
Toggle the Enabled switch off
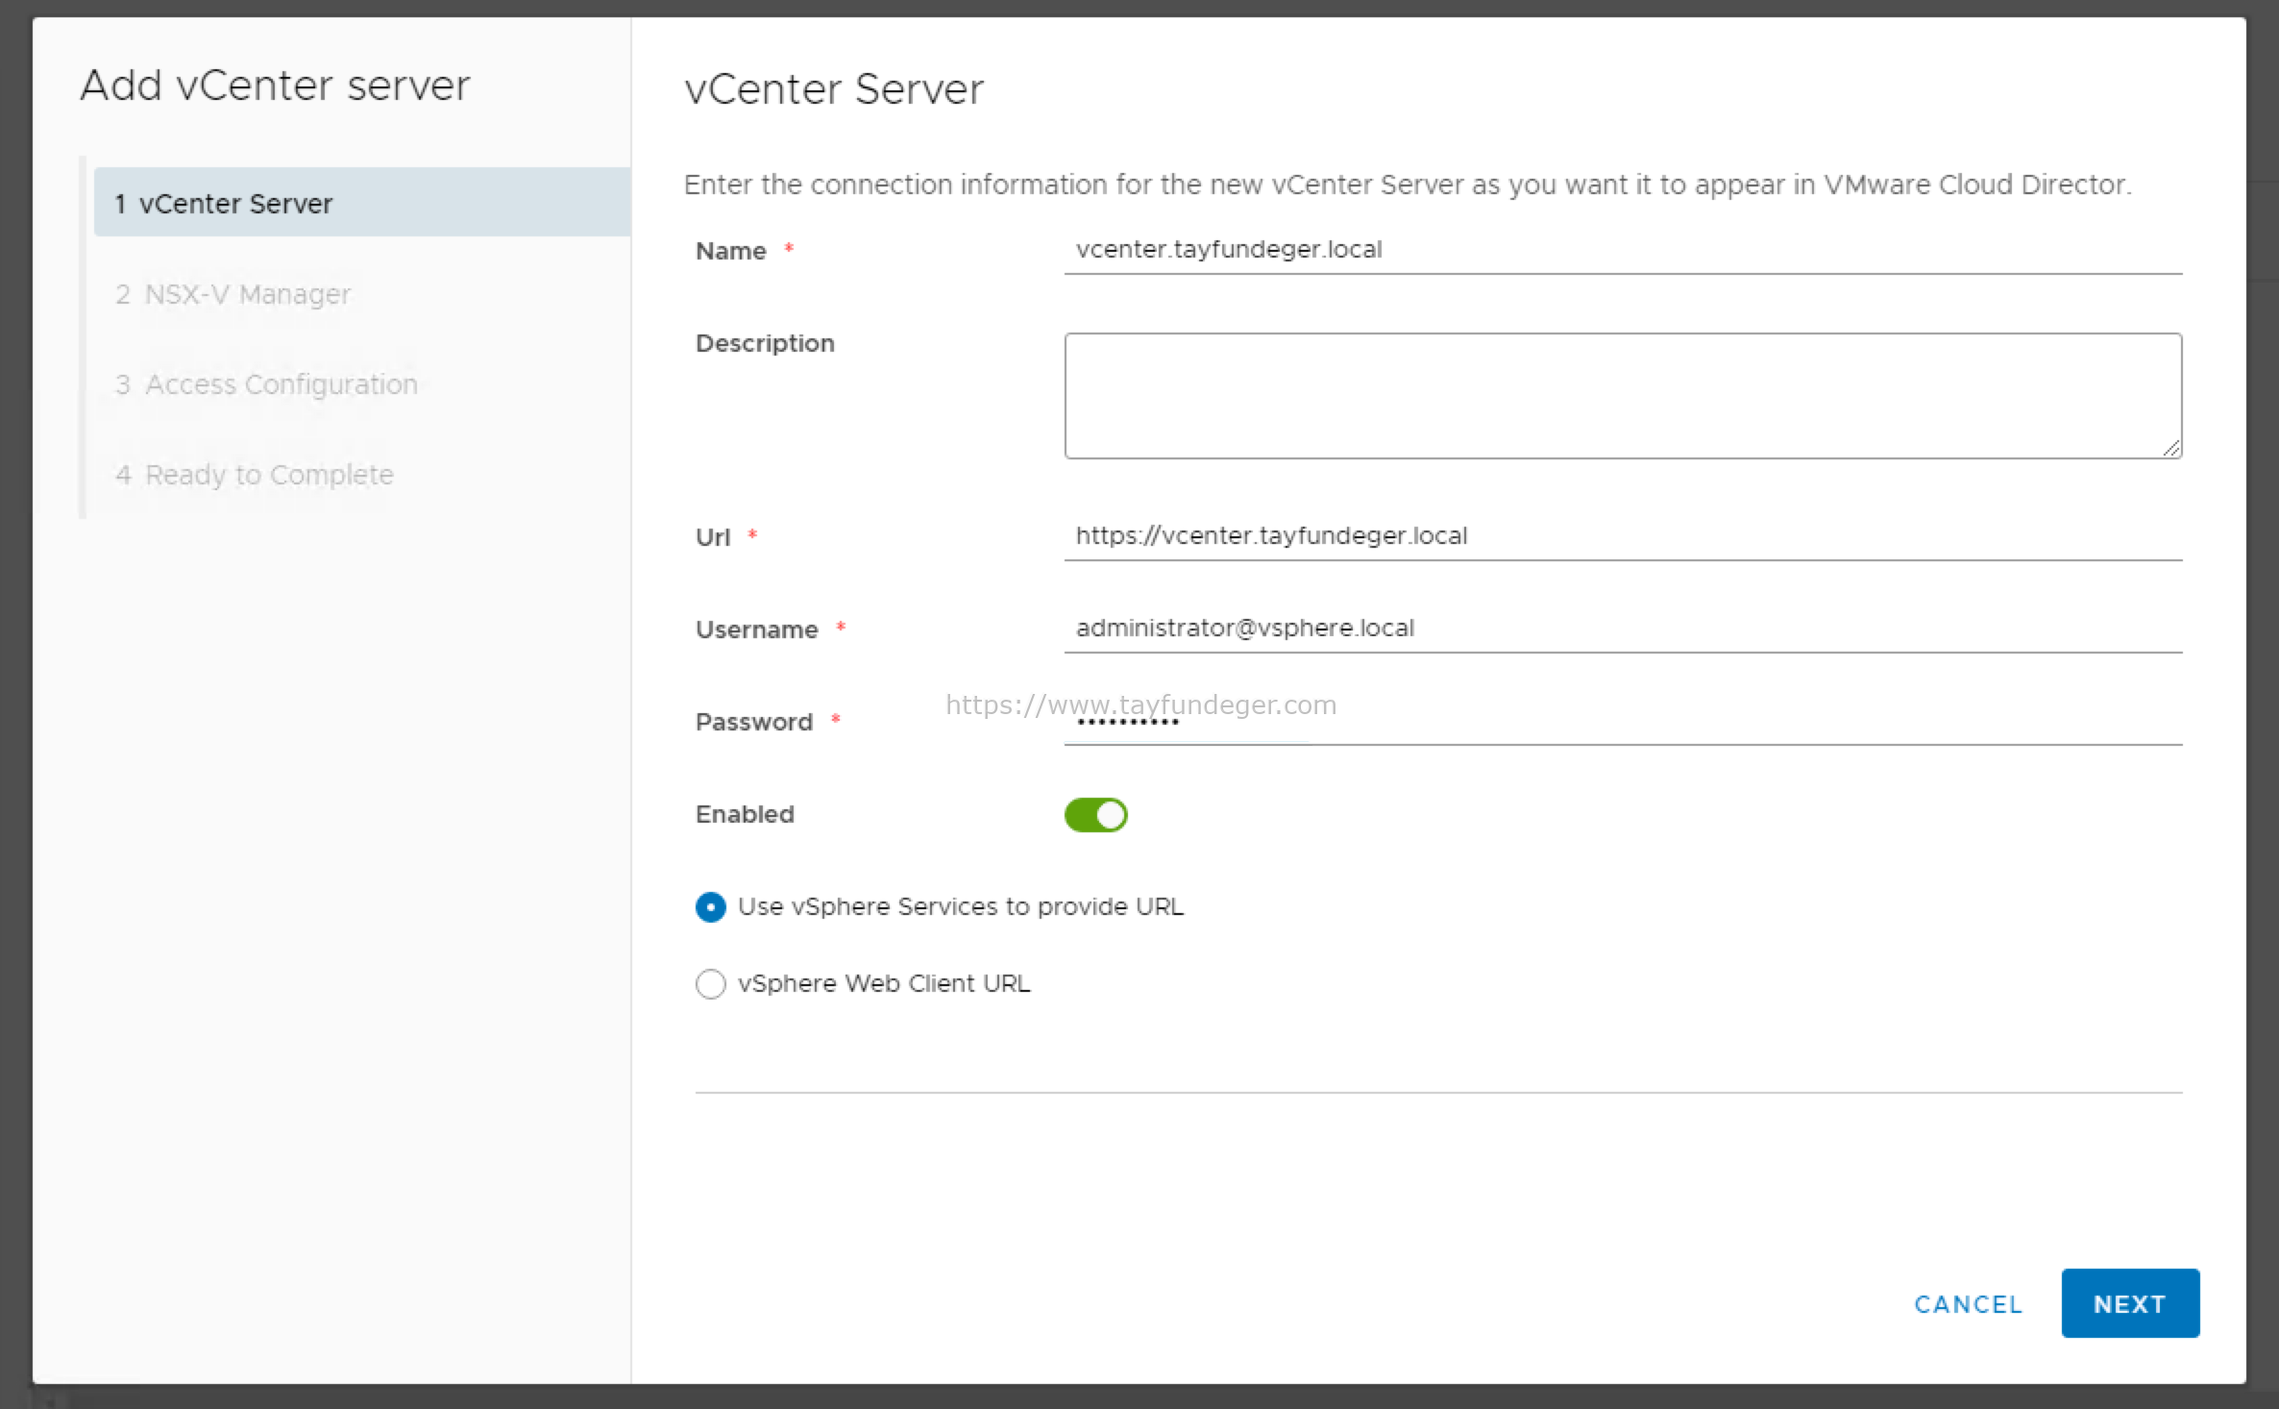click(x=1095, y=815)
